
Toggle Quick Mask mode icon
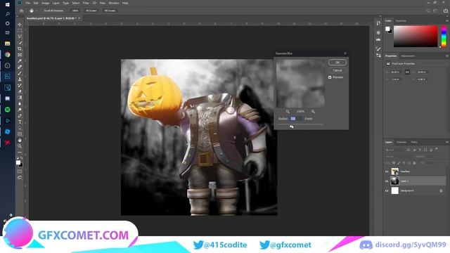point(20,171)
